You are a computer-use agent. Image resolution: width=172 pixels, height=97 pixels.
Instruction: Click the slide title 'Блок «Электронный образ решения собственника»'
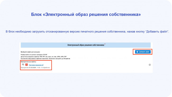pos(86,14)
